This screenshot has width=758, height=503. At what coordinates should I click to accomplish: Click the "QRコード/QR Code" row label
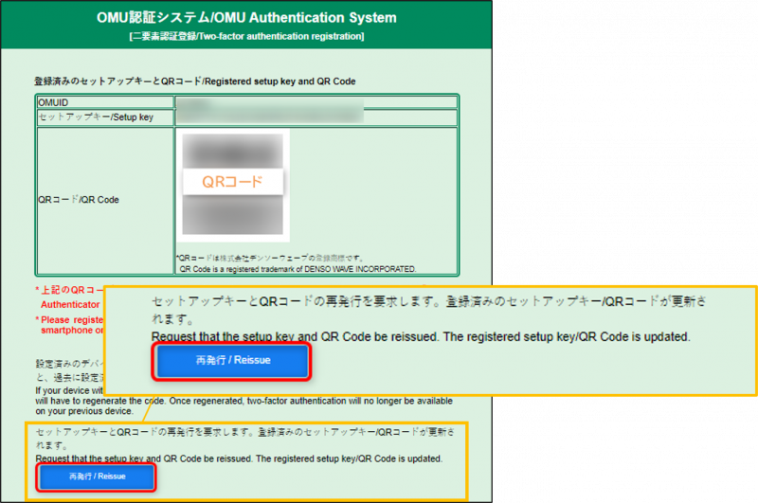[x=79, y=200]
